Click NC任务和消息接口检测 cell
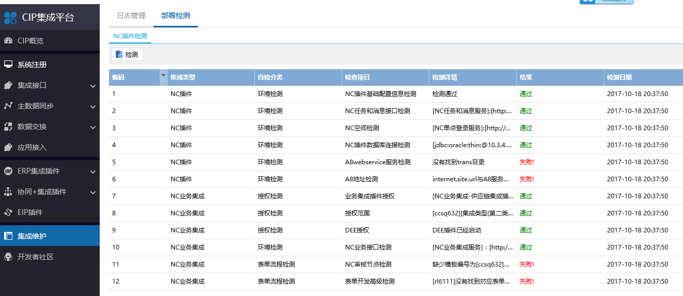The image size is (683, 296). tap(377, 111)
